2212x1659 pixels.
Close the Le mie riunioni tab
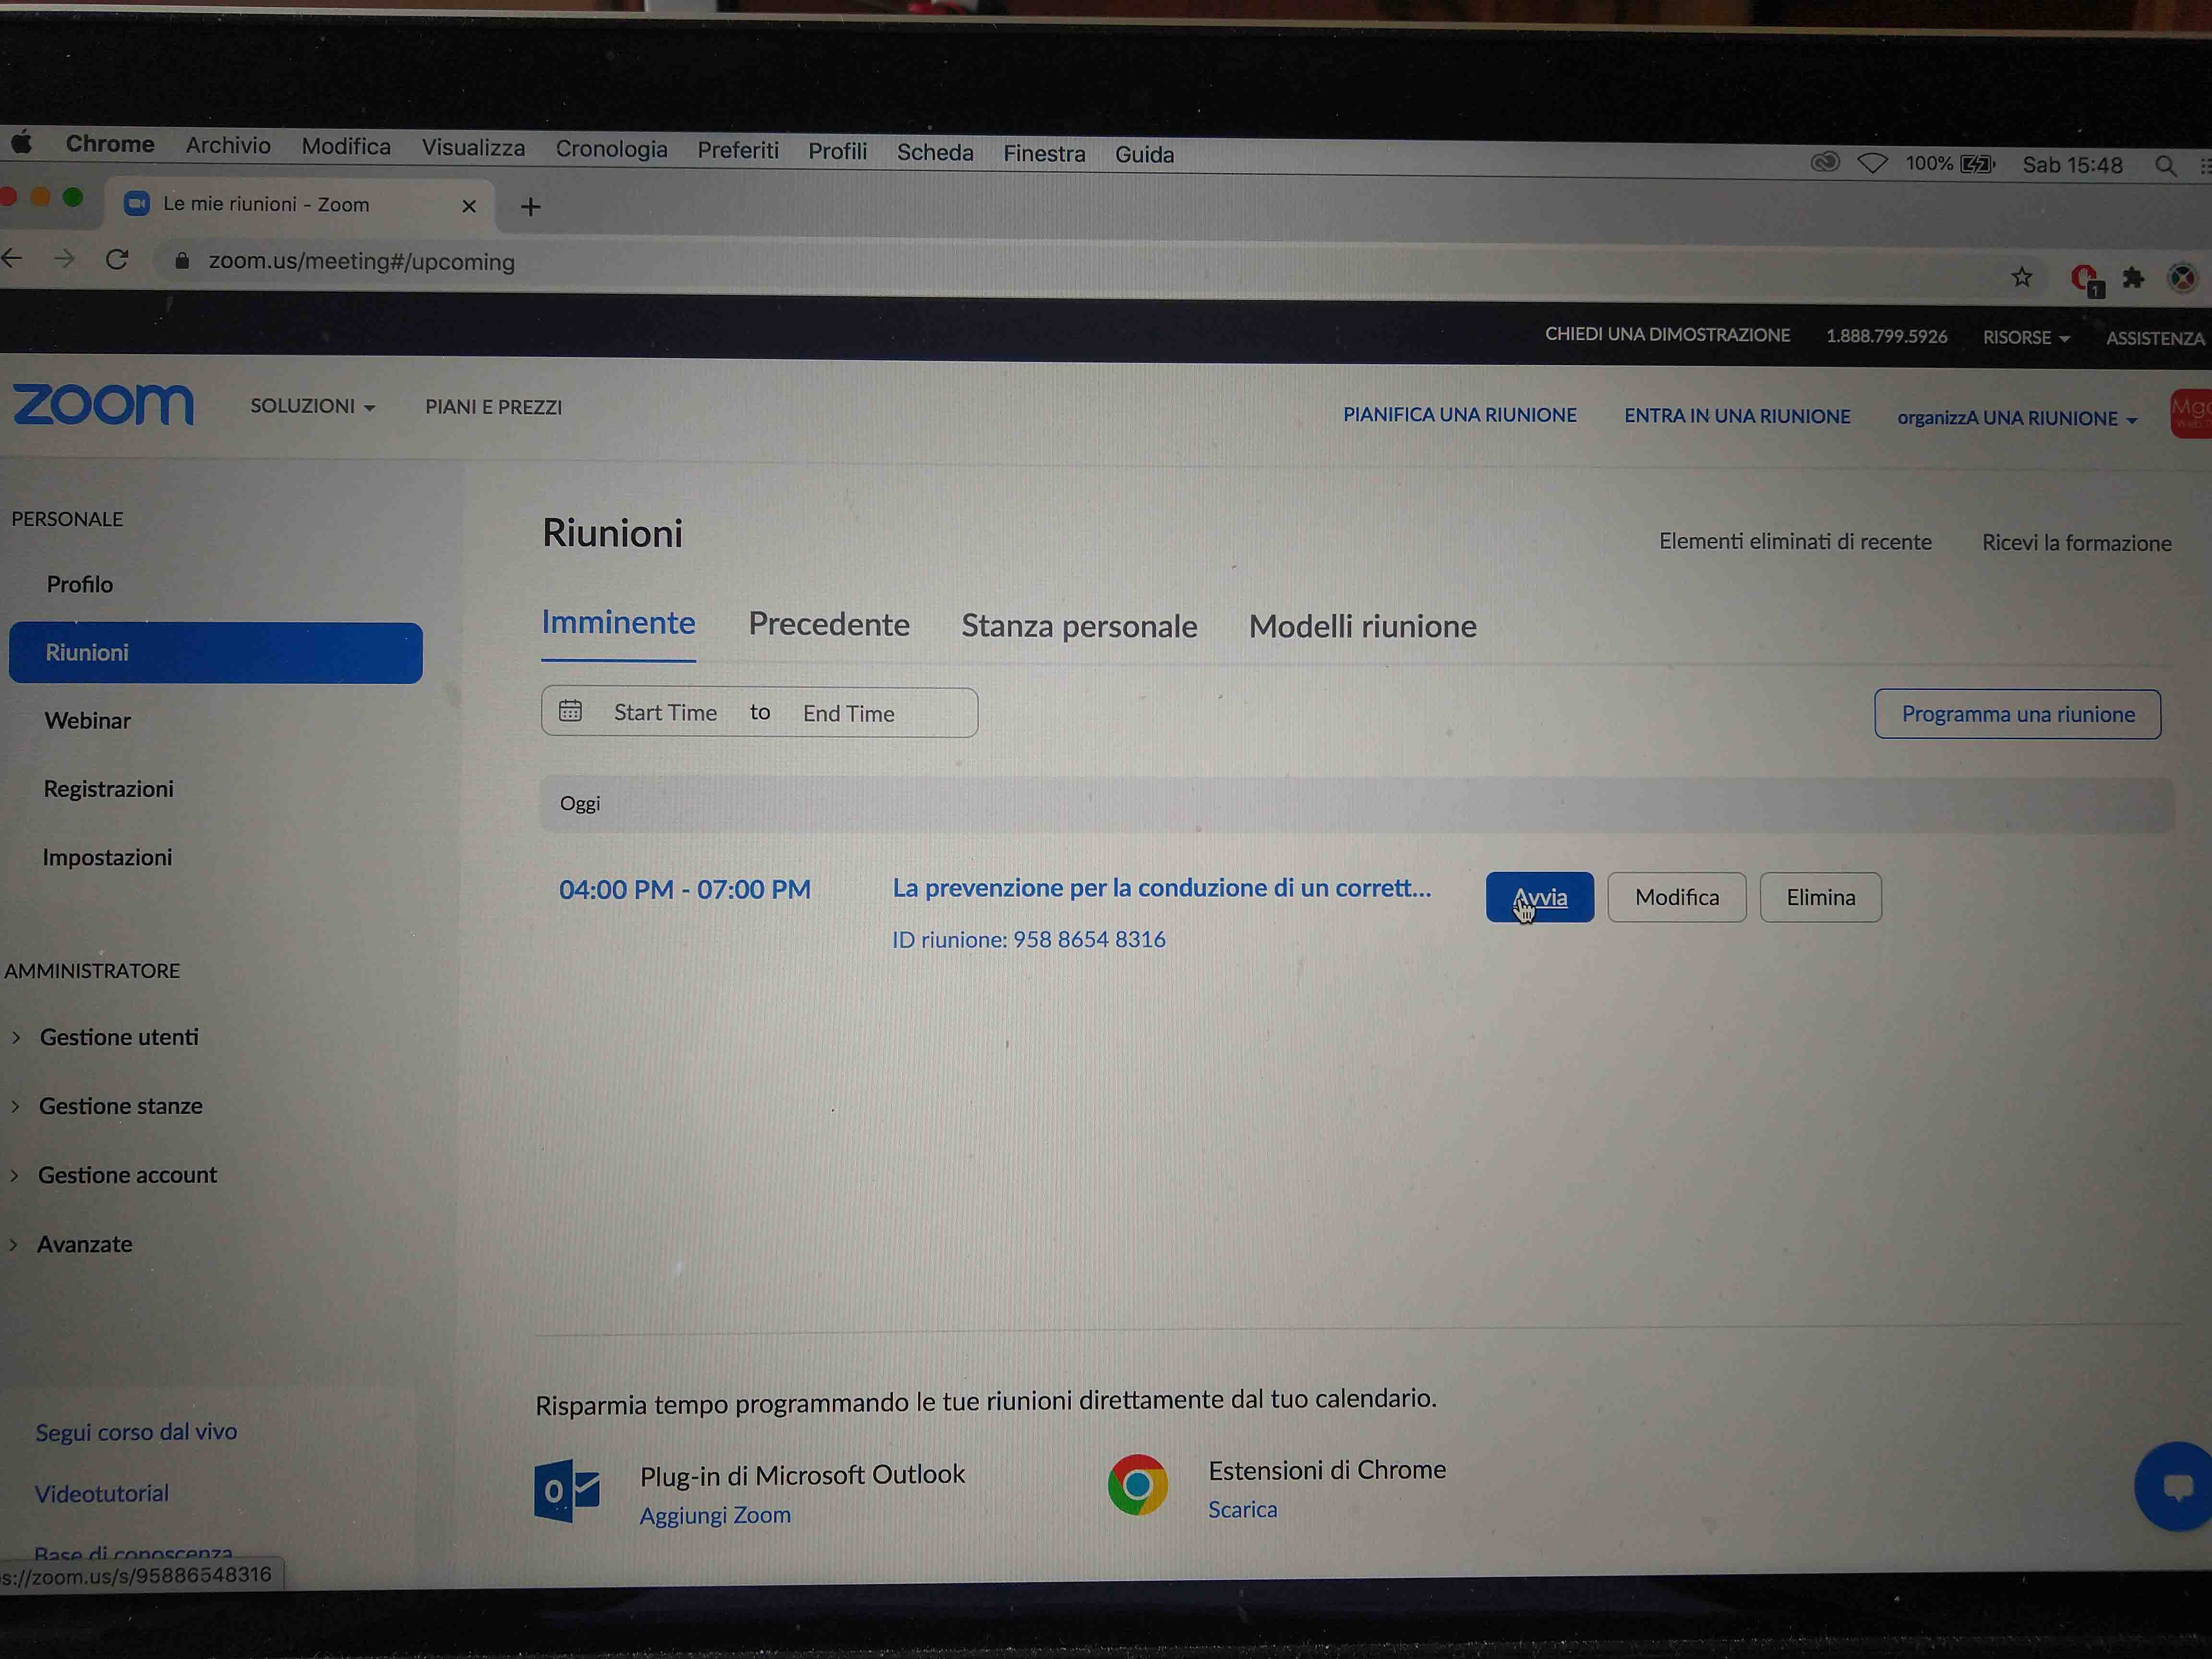(x=469, y=206)
